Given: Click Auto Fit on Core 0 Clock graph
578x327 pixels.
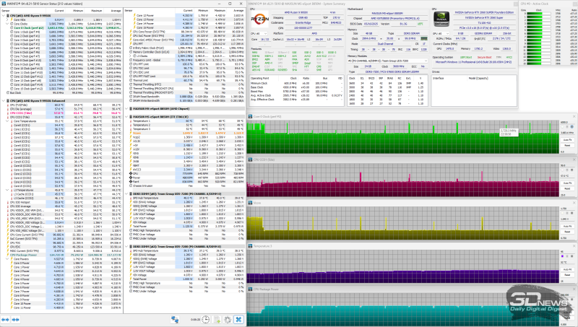Looking at the screenshot, I should coord(567,140).
